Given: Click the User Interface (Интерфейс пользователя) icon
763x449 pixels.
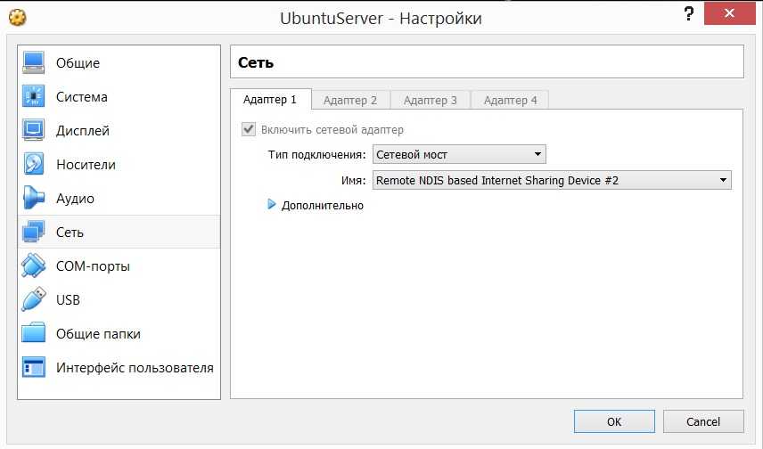Looking at the screenshot, I should point(33,368).
